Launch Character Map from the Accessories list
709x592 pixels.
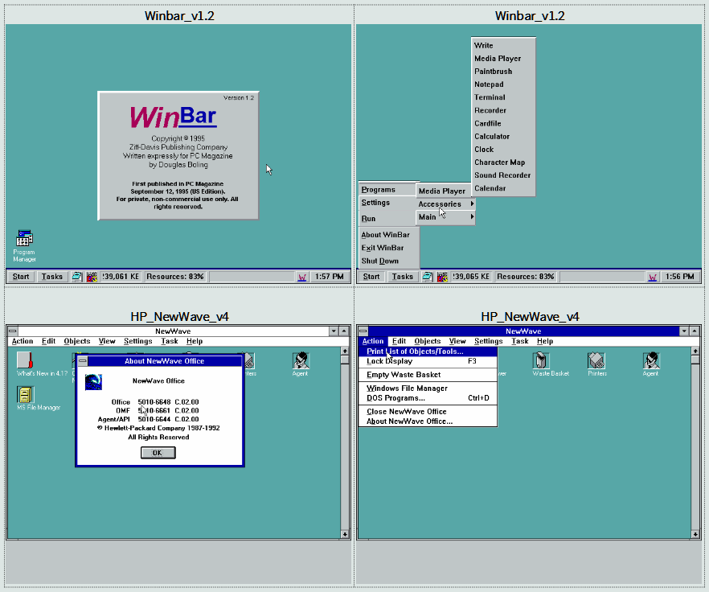503,162
